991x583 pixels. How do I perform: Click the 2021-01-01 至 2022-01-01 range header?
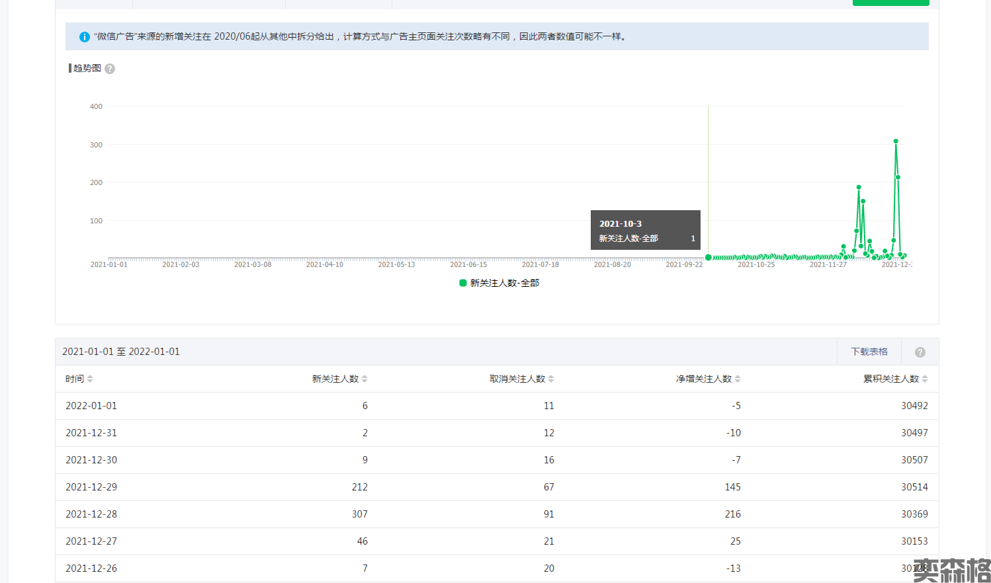point(121,352)
